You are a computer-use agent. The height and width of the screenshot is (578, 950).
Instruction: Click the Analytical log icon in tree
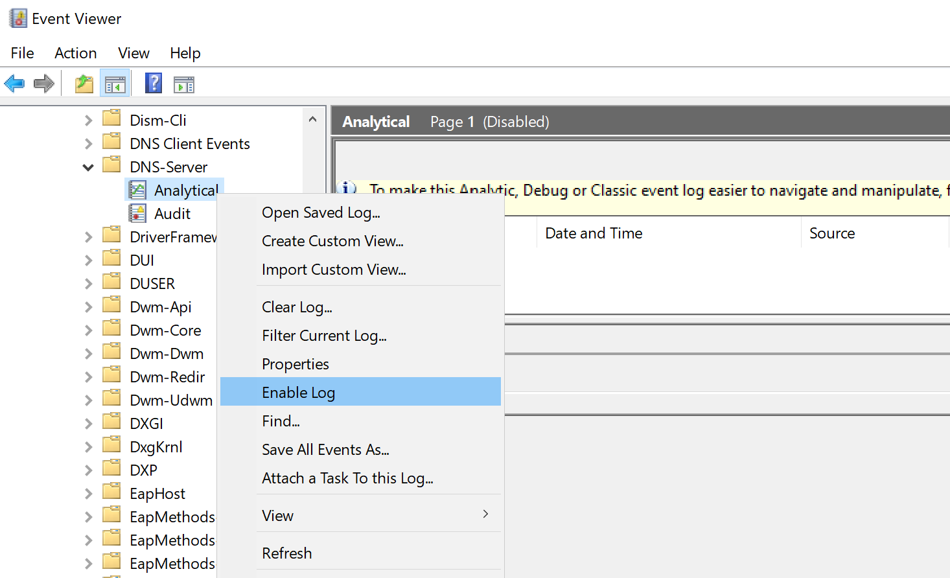tap(137, 190)
